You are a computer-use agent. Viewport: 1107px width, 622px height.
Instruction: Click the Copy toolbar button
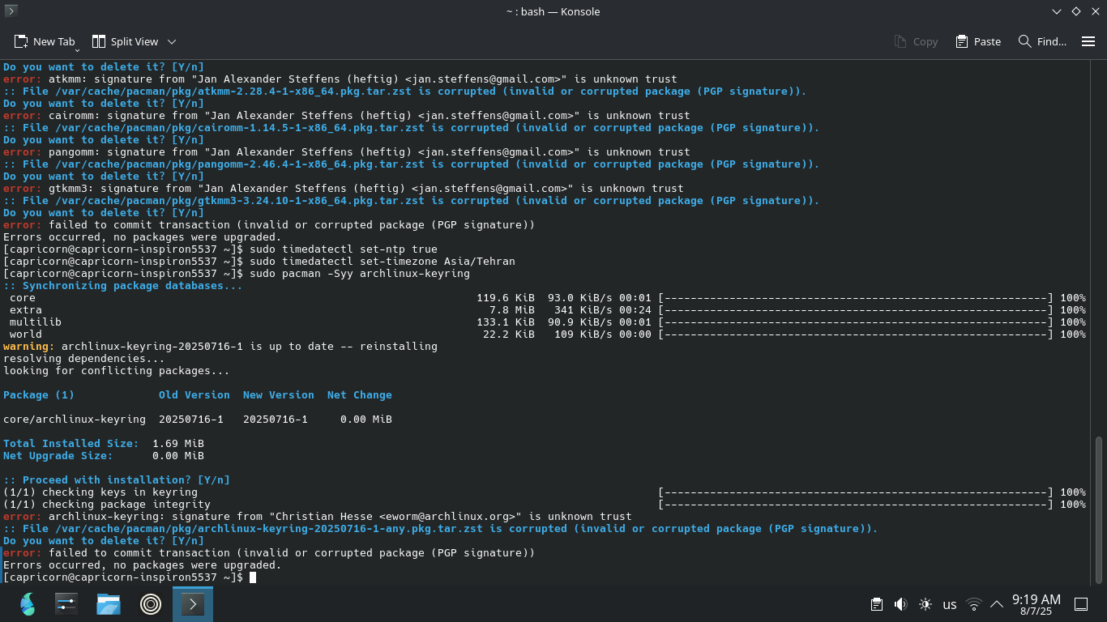click(916, 41)
